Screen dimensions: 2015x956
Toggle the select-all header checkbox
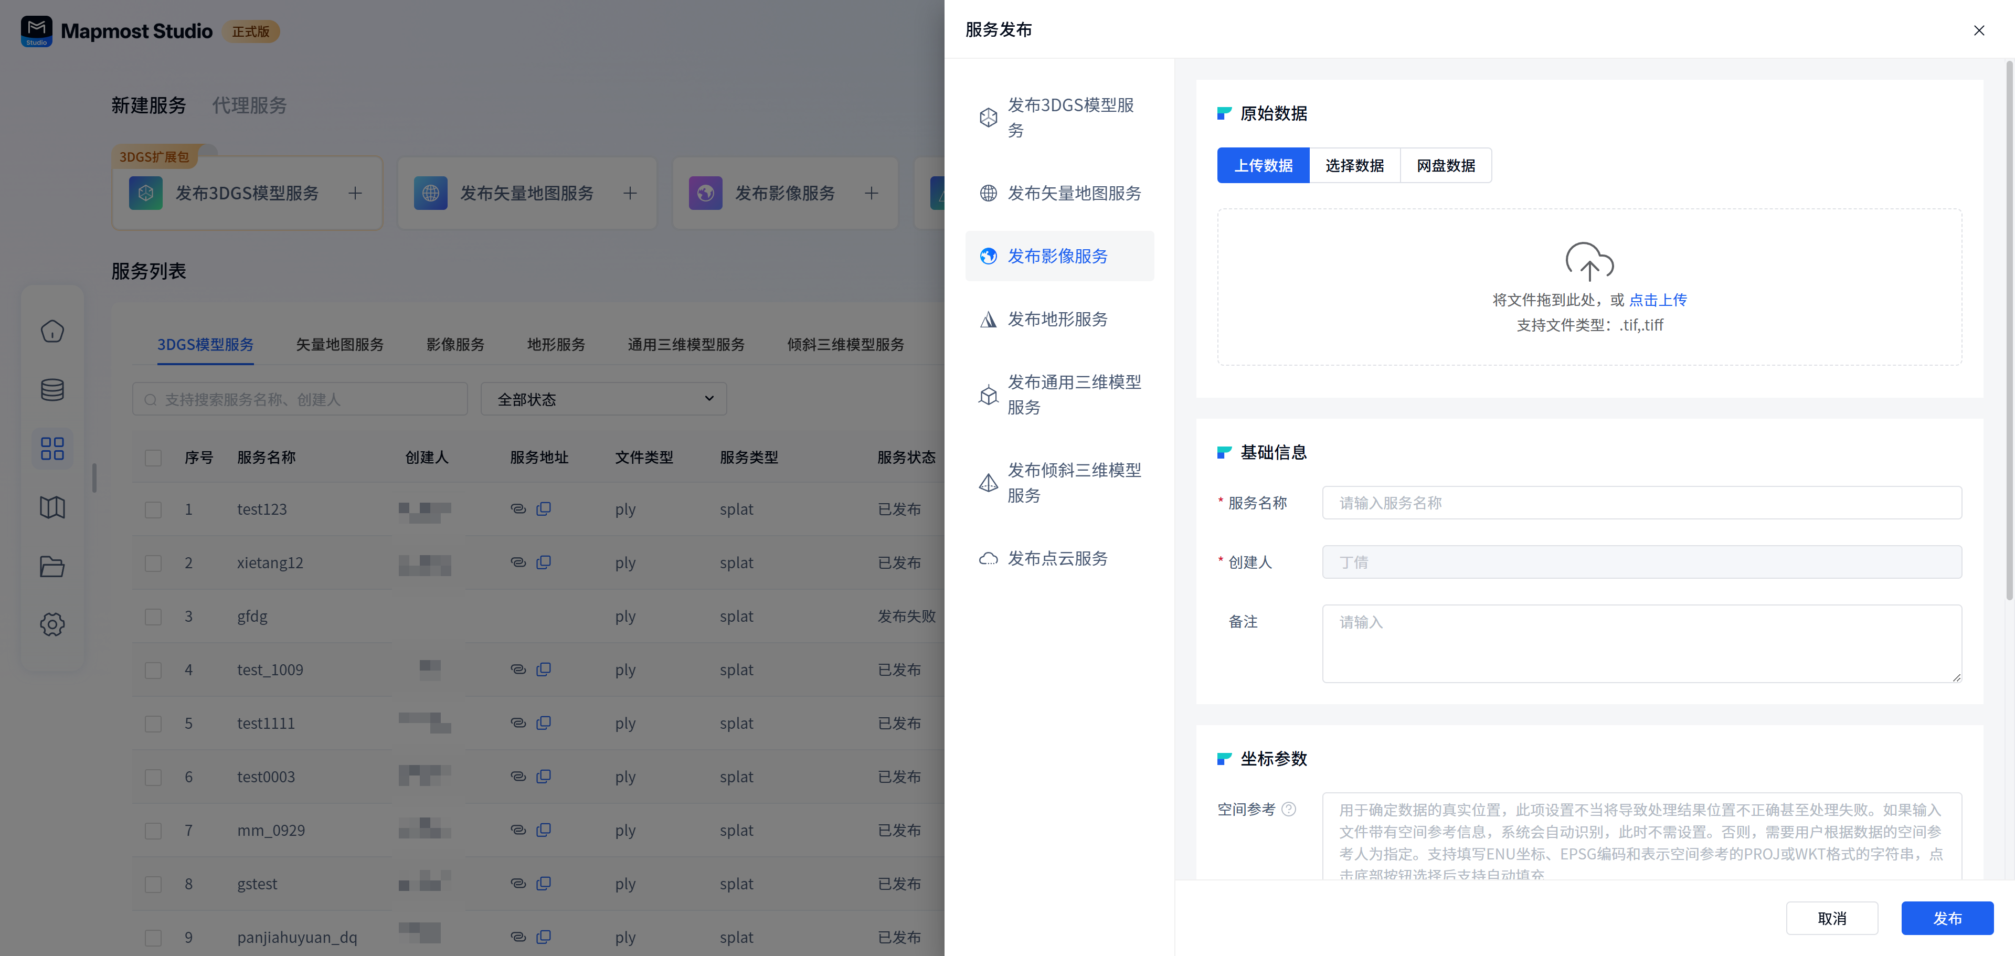(x=153, y=458)
